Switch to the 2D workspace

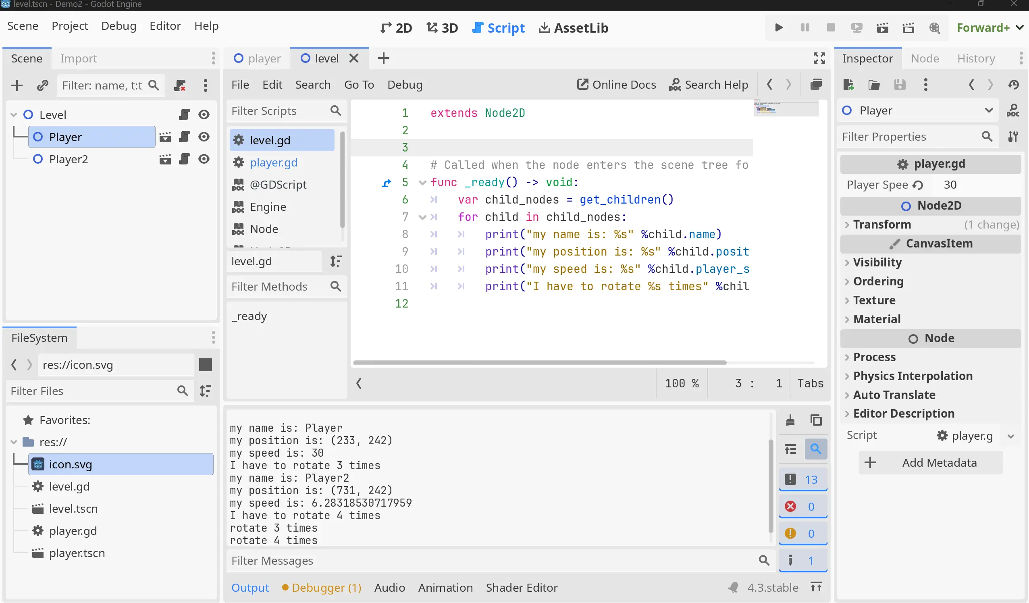pos(396,28)
